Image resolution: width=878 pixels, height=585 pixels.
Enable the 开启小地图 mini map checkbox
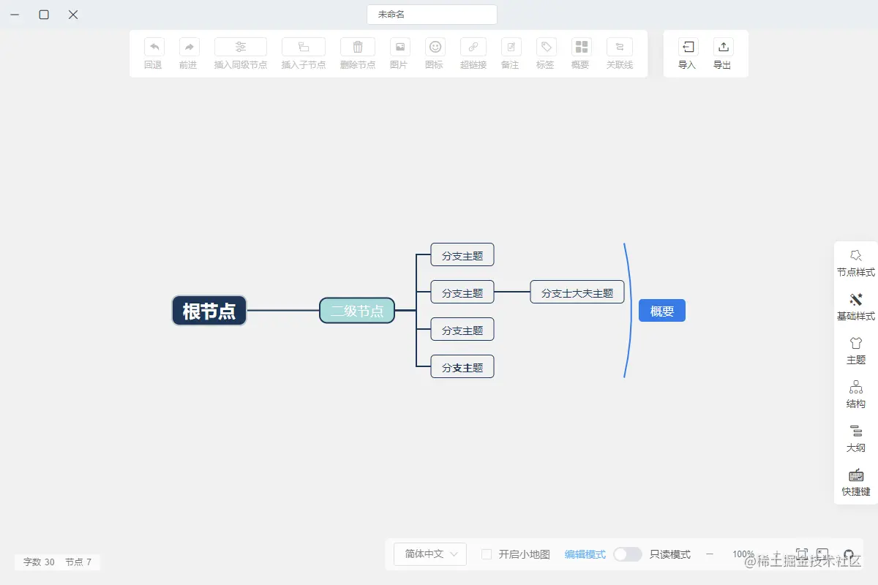[x=487, y=554]
